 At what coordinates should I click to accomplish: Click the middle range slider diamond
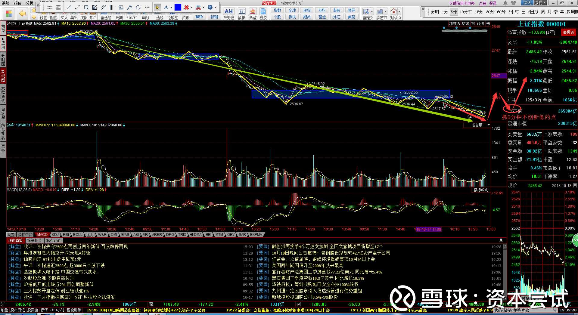(457, 28)
